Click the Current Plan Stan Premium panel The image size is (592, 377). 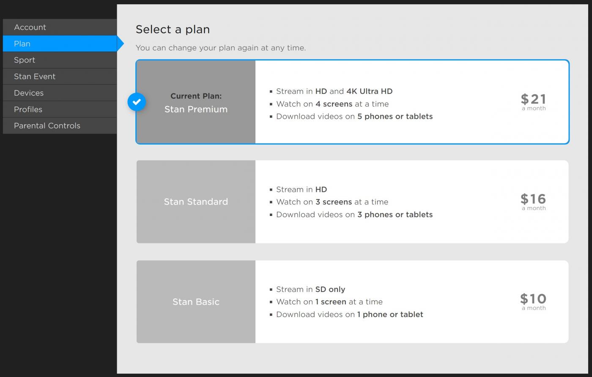point(196,103)
